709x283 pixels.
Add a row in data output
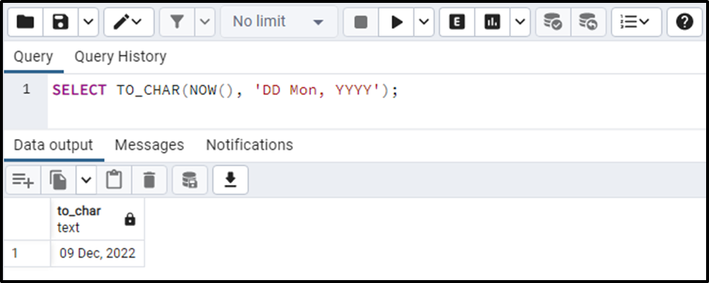click(23, 180)
